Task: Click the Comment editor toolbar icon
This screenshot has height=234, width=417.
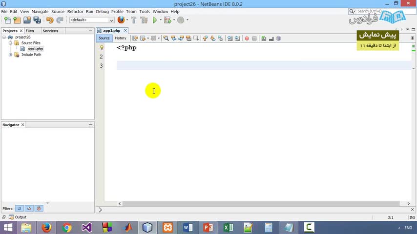Action: pos(264,38)
